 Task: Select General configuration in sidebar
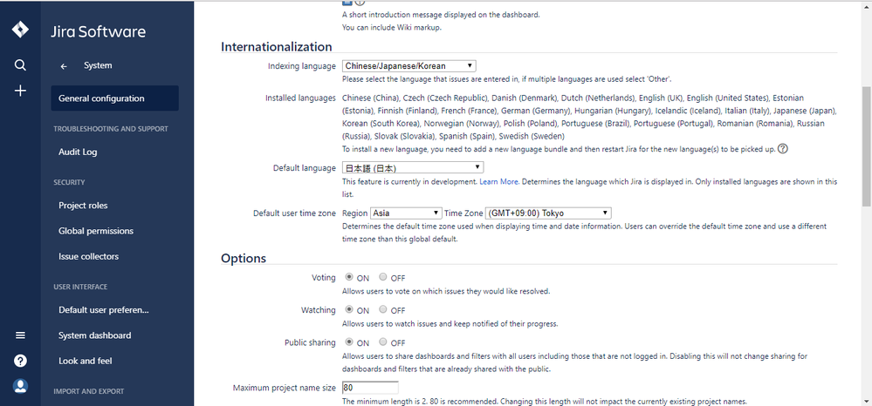(x=115, y=98)
